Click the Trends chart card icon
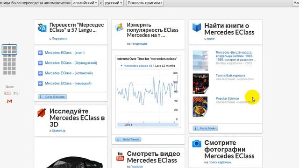The height and width of the screenshot is (168, 299). click(x=120, y=27)
